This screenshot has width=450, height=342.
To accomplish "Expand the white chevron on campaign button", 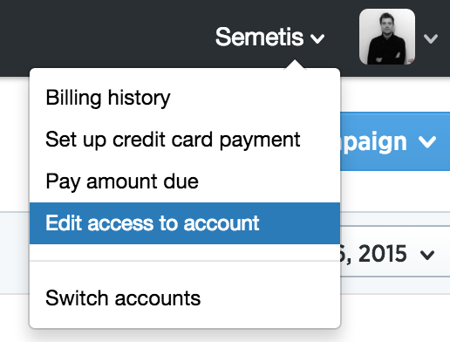I will tap(427, 142).
